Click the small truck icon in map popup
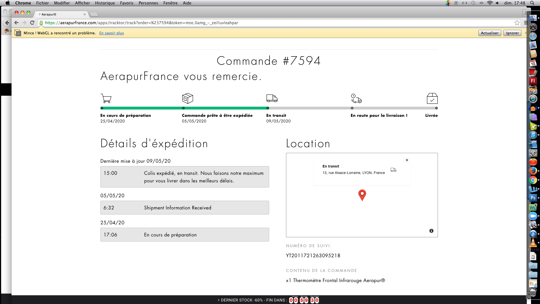 coord(393,170)
